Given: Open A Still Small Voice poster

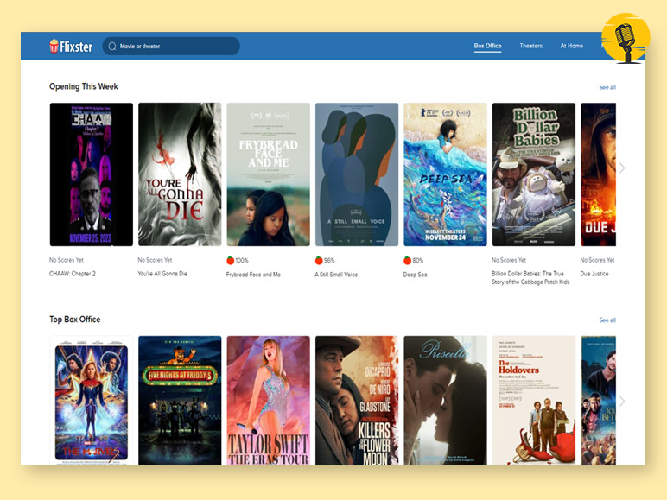Looking at the screenshot, I should [357, 174].
